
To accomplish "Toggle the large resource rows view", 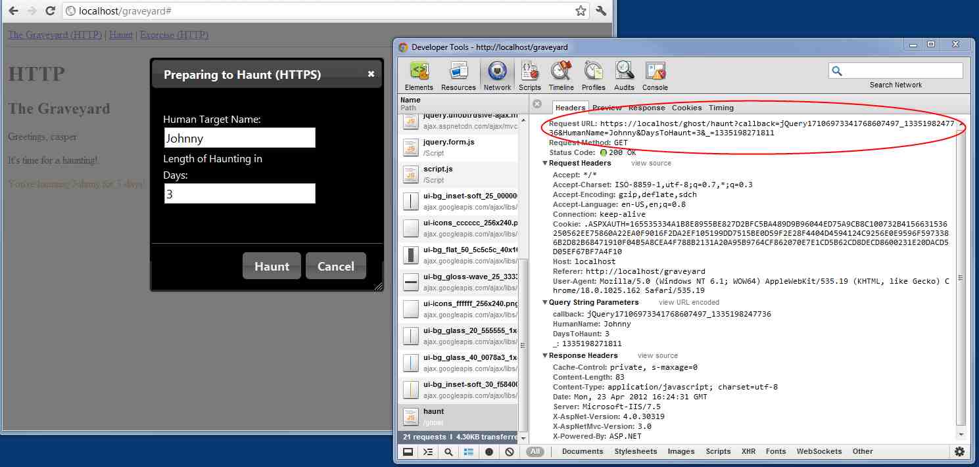I will coord(469,452).
